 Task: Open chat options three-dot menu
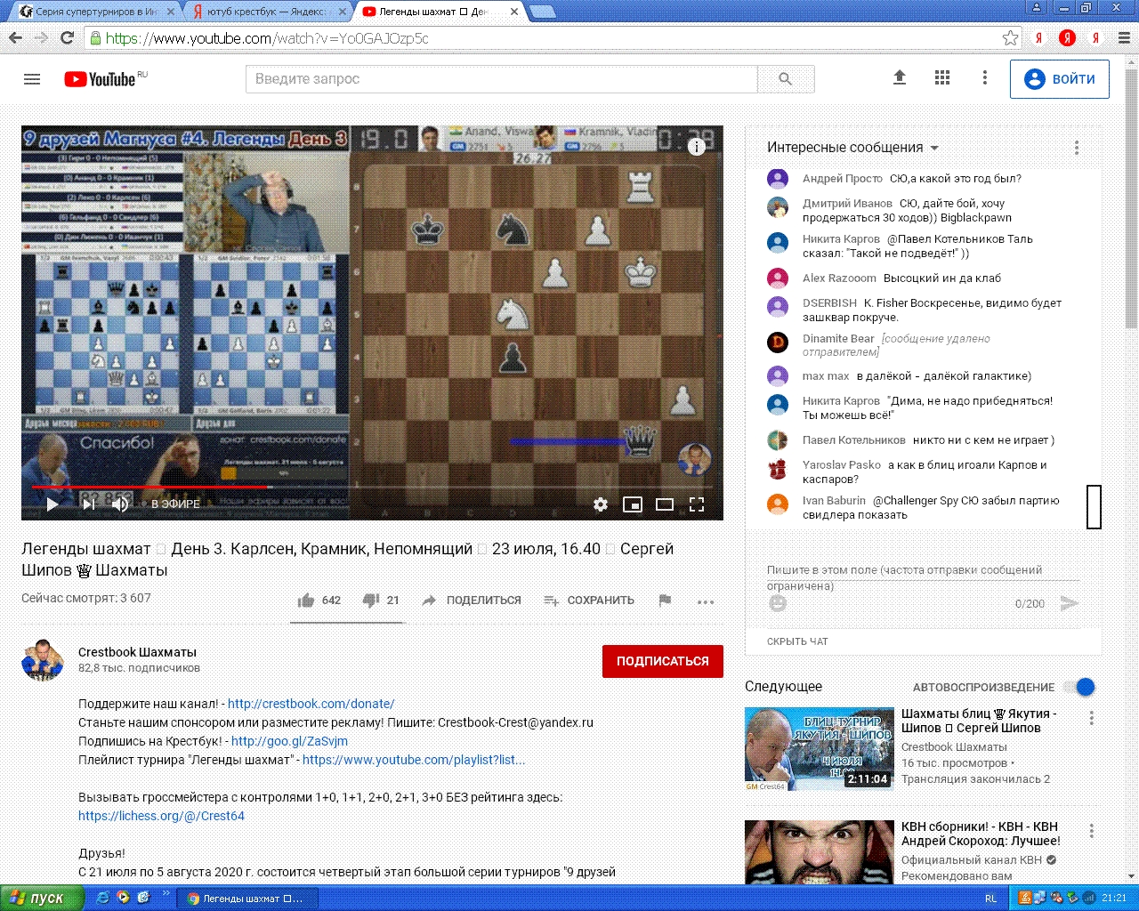tap(1076, 148)
